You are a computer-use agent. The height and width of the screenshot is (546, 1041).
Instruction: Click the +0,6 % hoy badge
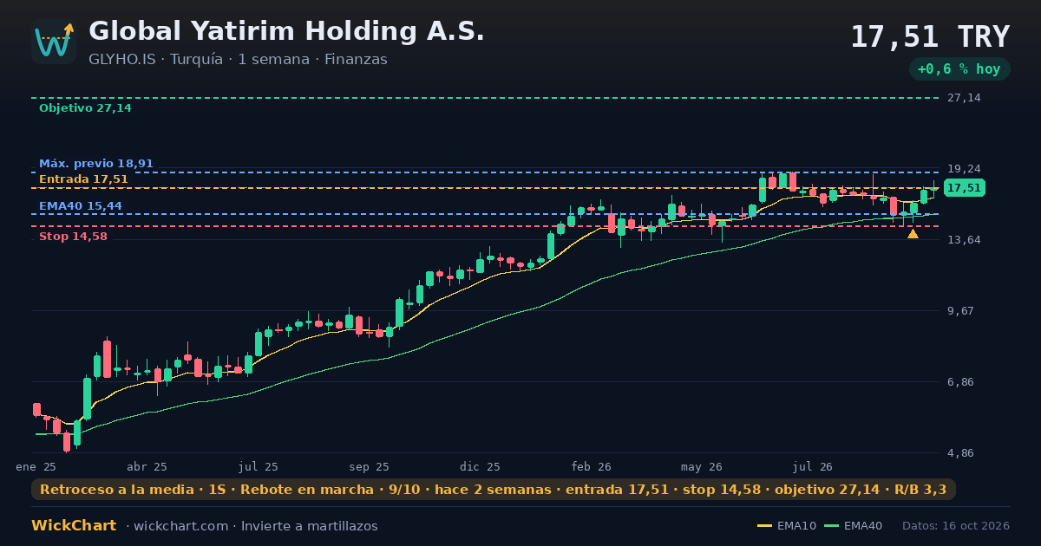pyautogui.click(x=959, y=69)
